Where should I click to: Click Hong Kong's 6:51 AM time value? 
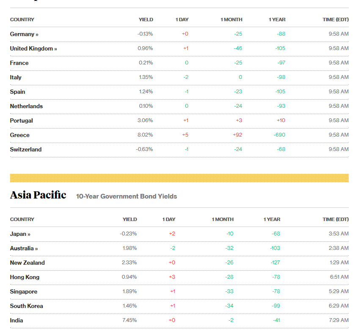click(x=339, y=277)
